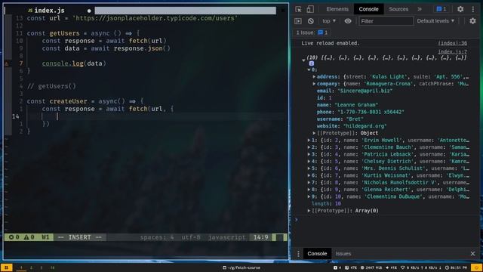Switch to workspace 2 in the taskbar
This screenshot has width=483, height=272.
click(31, 267)
